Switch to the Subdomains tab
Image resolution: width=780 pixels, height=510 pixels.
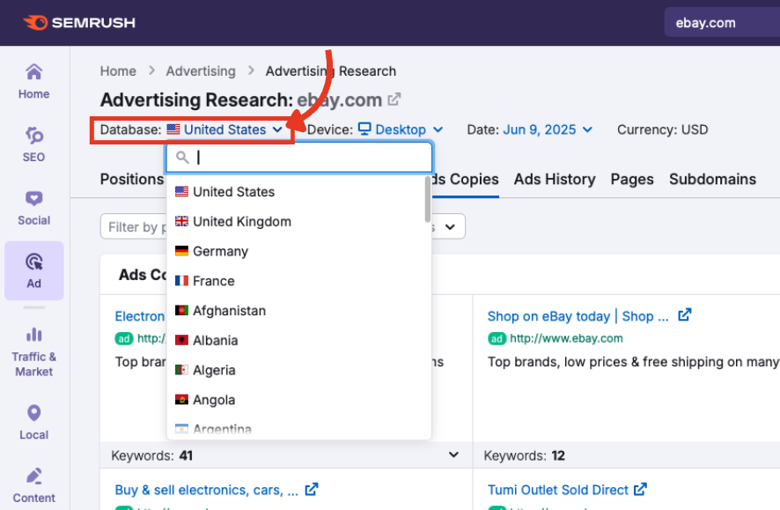[x=712, y=180]
